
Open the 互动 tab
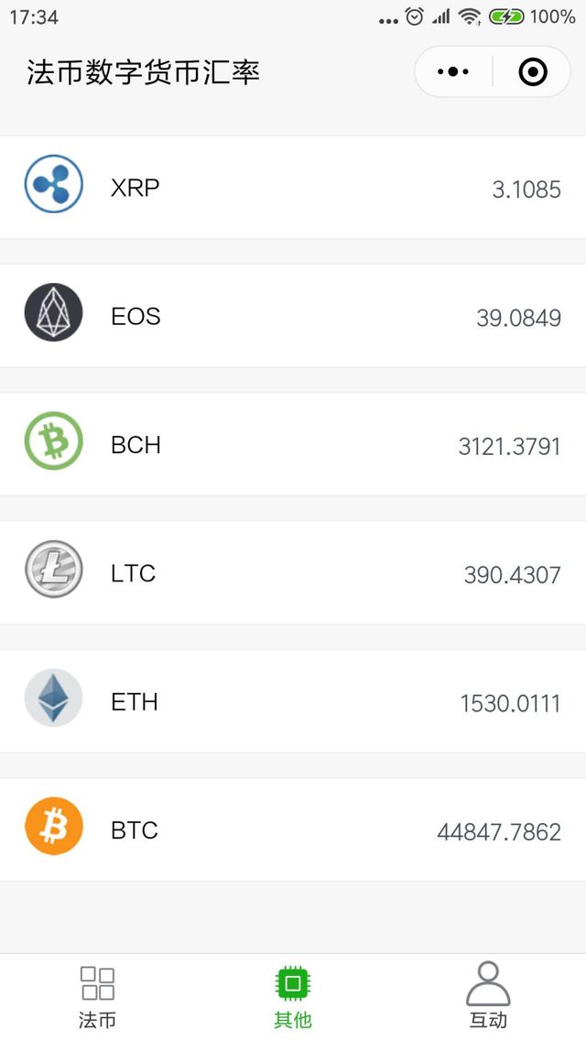click(488, 997)
